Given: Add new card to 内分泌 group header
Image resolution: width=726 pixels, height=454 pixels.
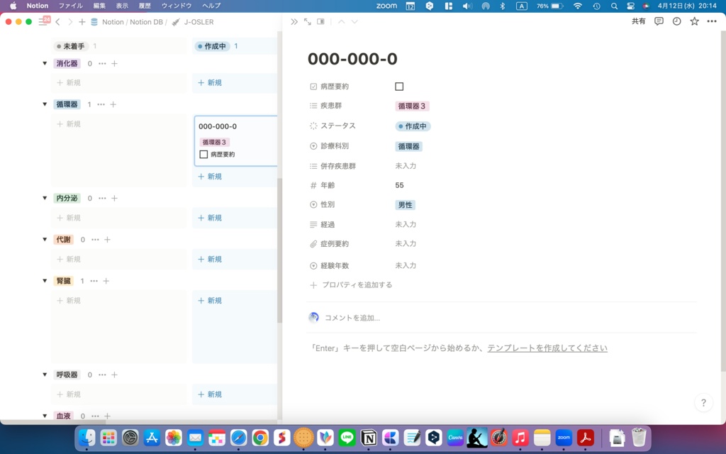Looking at the screenshot, I should (114, 199).
